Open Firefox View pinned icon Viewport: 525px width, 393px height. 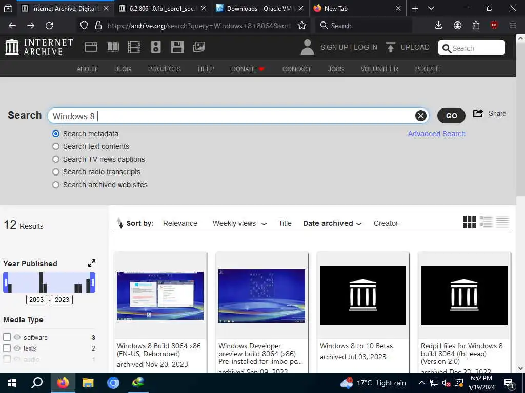(x=8, y=8)
